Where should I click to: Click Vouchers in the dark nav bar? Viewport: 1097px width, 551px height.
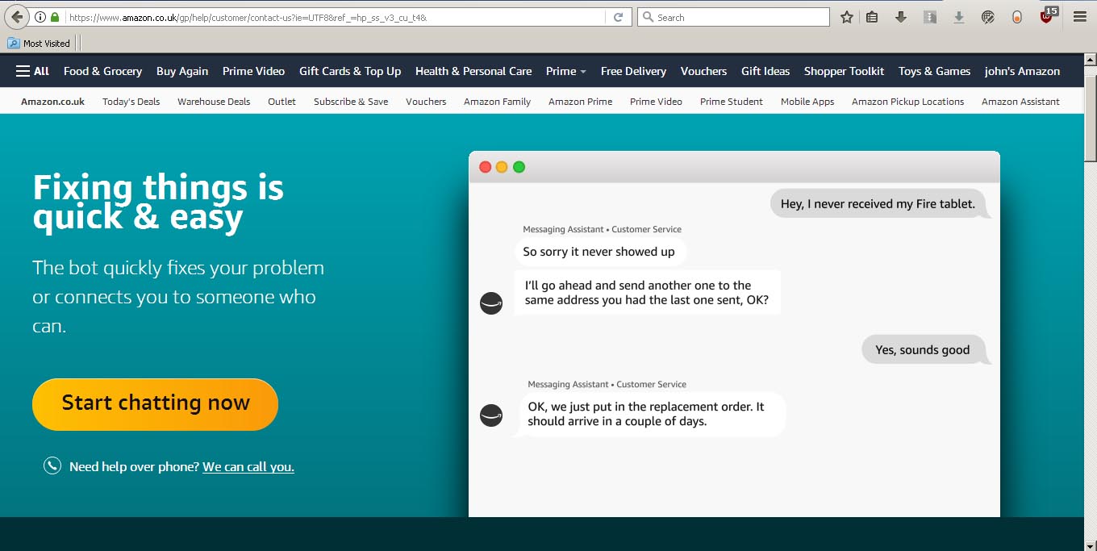(703, 71)
